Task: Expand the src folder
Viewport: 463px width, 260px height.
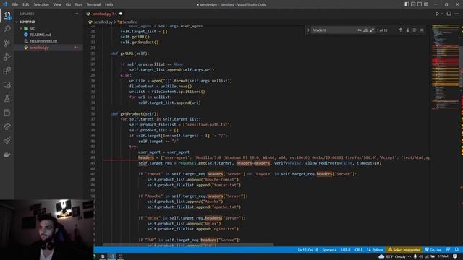Action: pos(48,28)
